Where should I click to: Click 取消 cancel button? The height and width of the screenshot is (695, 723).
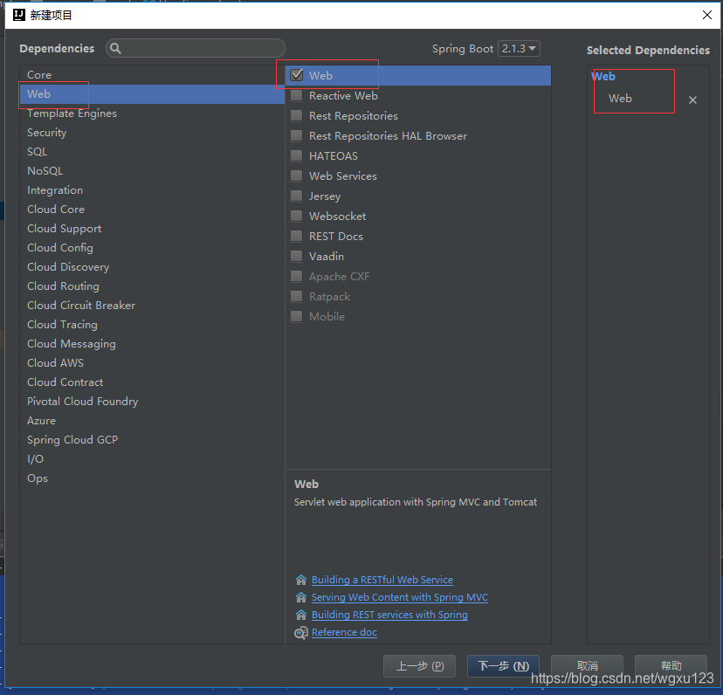[587, 666]
